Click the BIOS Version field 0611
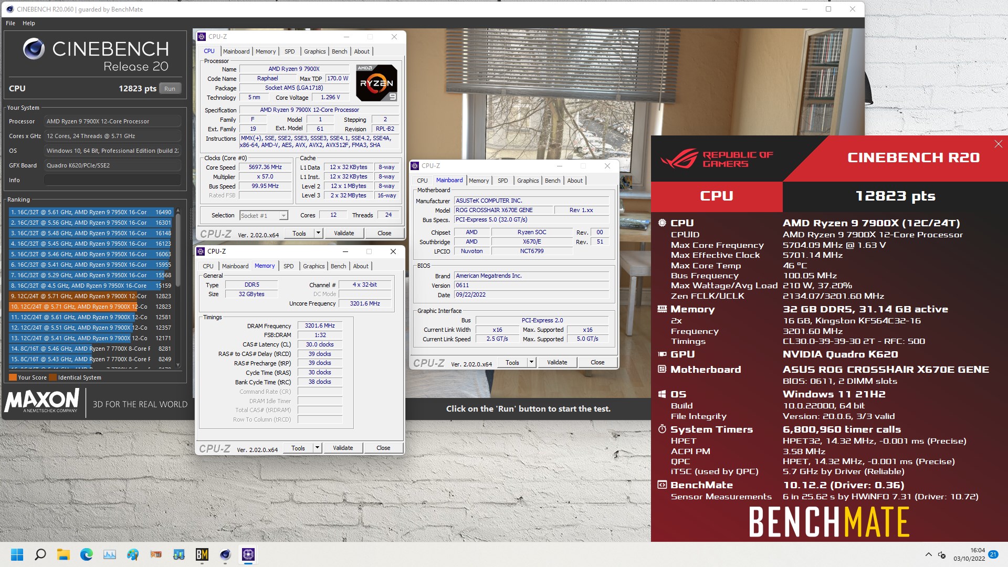Viewport: 1008px width, 567px height. pos(531,285)
